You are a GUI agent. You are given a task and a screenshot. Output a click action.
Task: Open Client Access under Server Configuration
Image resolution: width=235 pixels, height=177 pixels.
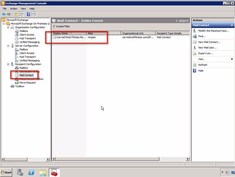(x=27, y=53)
